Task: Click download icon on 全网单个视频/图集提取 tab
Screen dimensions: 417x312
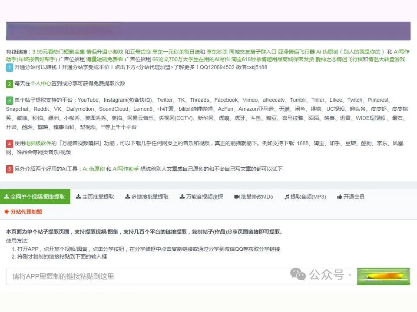Action: [x=7, y=197]
